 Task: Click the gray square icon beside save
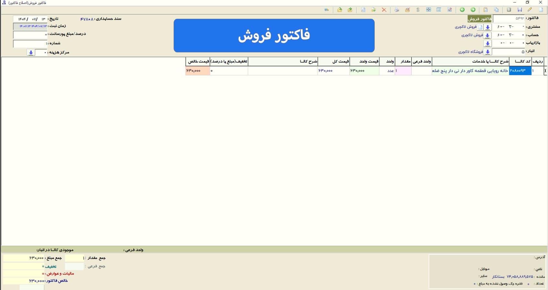[x=509, y=10]
